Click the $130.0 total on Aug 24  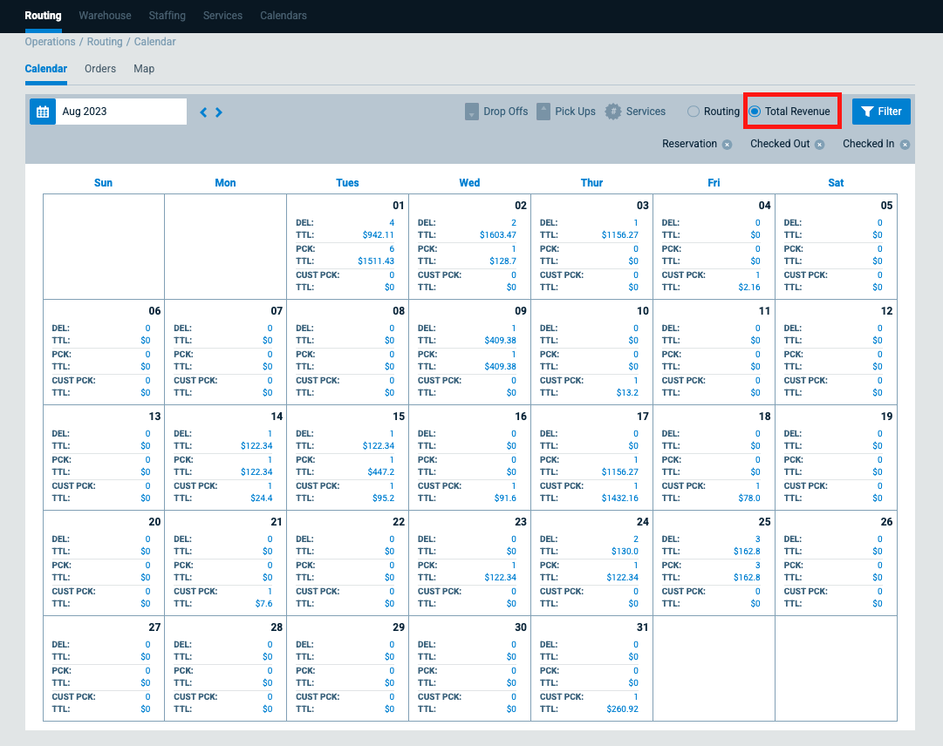625,552
